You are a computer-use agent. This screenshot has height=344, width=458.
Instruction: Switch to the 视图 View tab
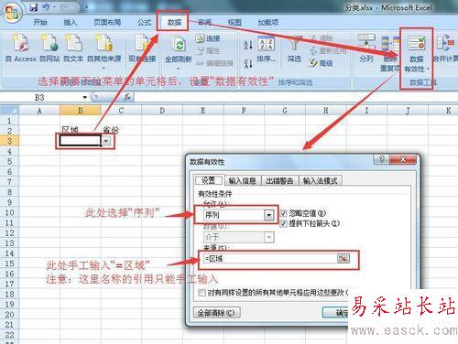click(234, 22)
